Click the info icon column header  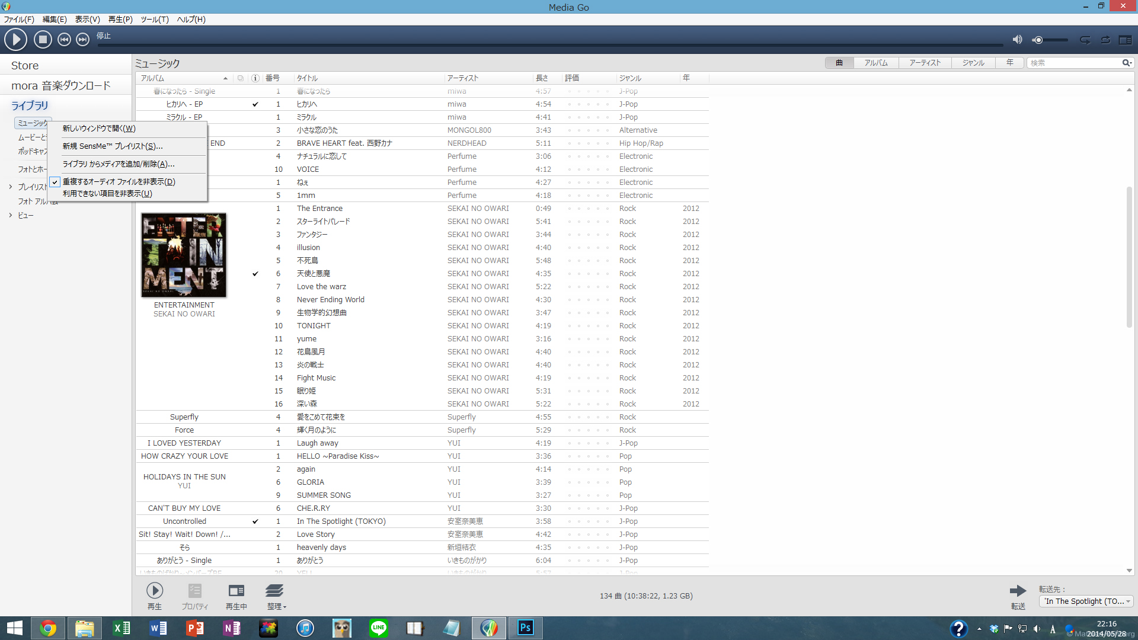click(255, 78)
